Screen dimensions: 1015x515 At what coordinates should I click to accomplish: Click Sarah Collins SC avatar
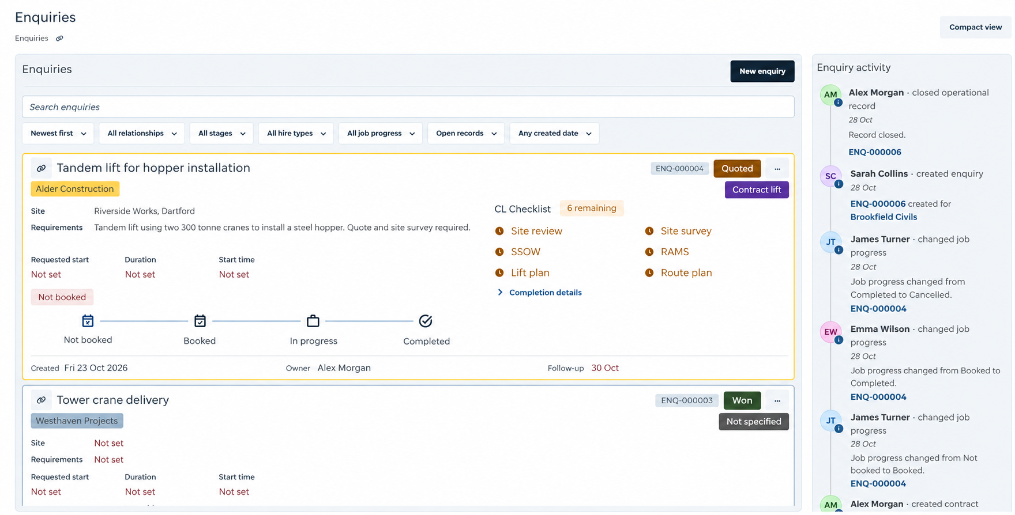pyautogui.click(x=830, y=176)
